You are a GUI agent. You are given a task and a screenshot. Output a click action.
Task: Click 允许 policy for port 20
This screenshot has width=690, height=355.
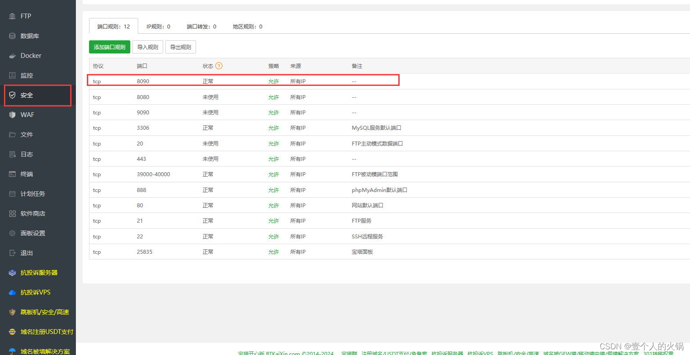tap(274, 144)
